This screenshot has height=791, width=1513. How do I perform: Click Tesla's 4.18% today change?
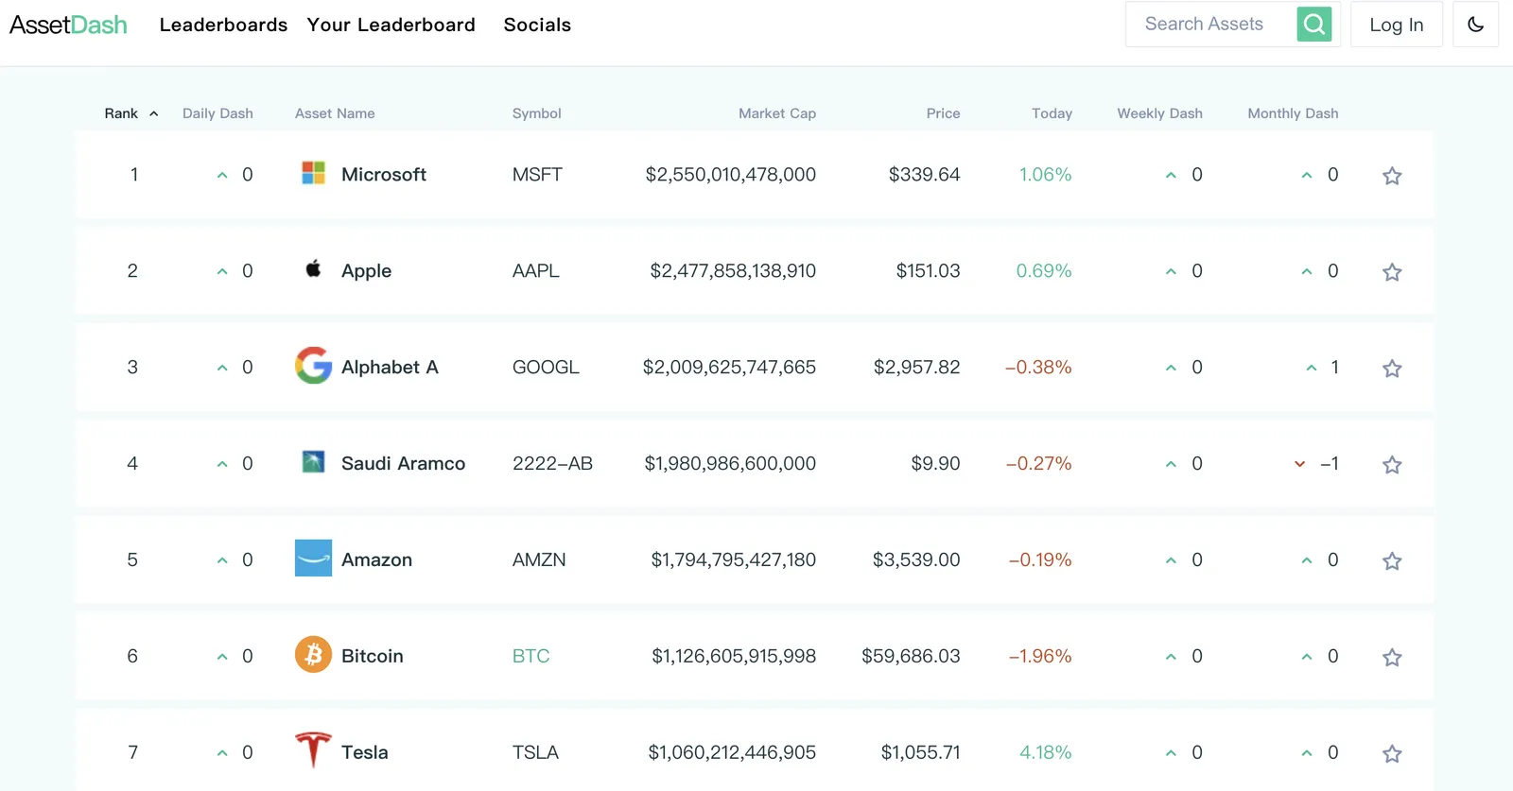click(1045, 753)
